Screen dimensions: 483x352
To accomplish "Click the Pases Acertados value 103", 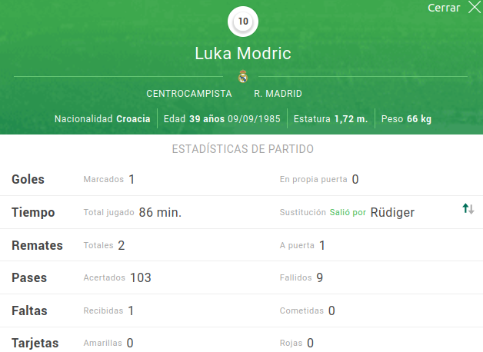I will [141, 277].
